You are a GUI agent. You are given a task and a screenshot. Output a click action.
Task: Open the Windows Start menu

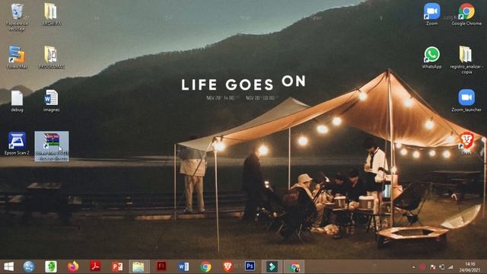coord(8,266)
